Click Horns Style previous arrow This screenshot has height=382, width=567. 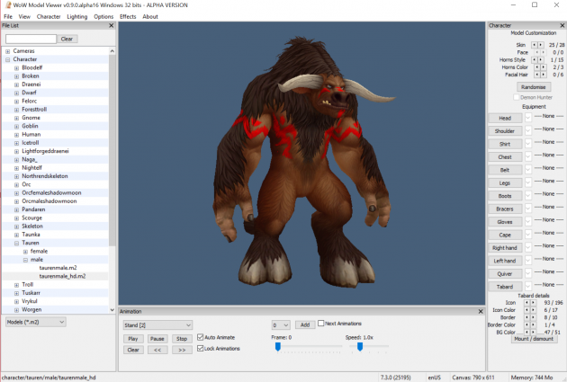pos(534,59)
